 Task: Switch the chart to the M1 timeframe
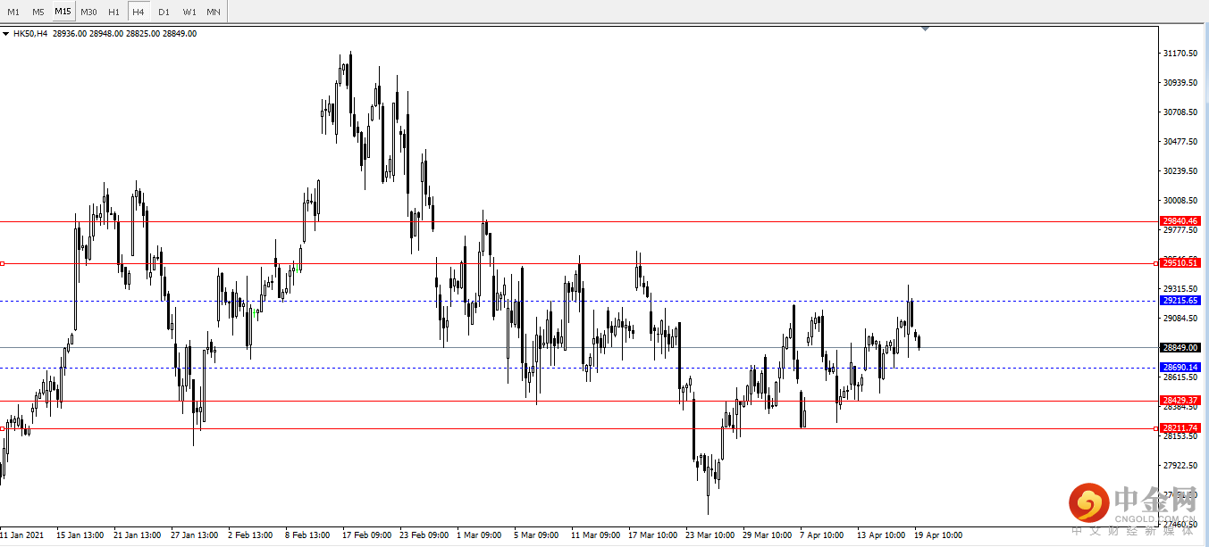13,12
